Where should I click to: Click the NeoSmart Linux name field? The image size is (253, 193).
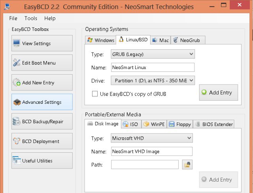[x=153, y=67]
